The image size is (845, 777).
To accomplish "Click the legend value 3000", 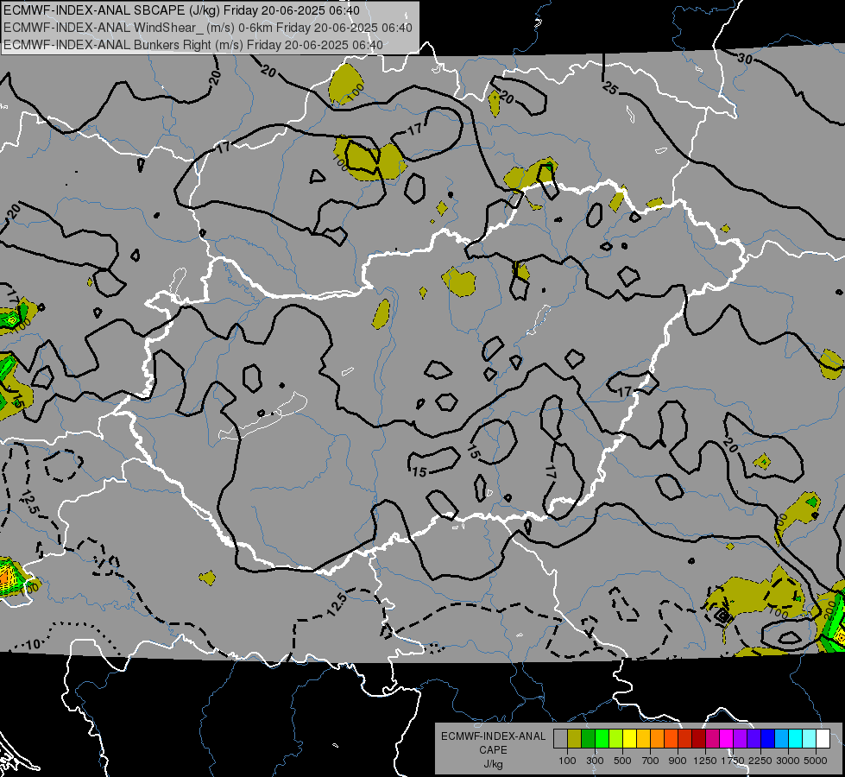I will click(788, 761).
